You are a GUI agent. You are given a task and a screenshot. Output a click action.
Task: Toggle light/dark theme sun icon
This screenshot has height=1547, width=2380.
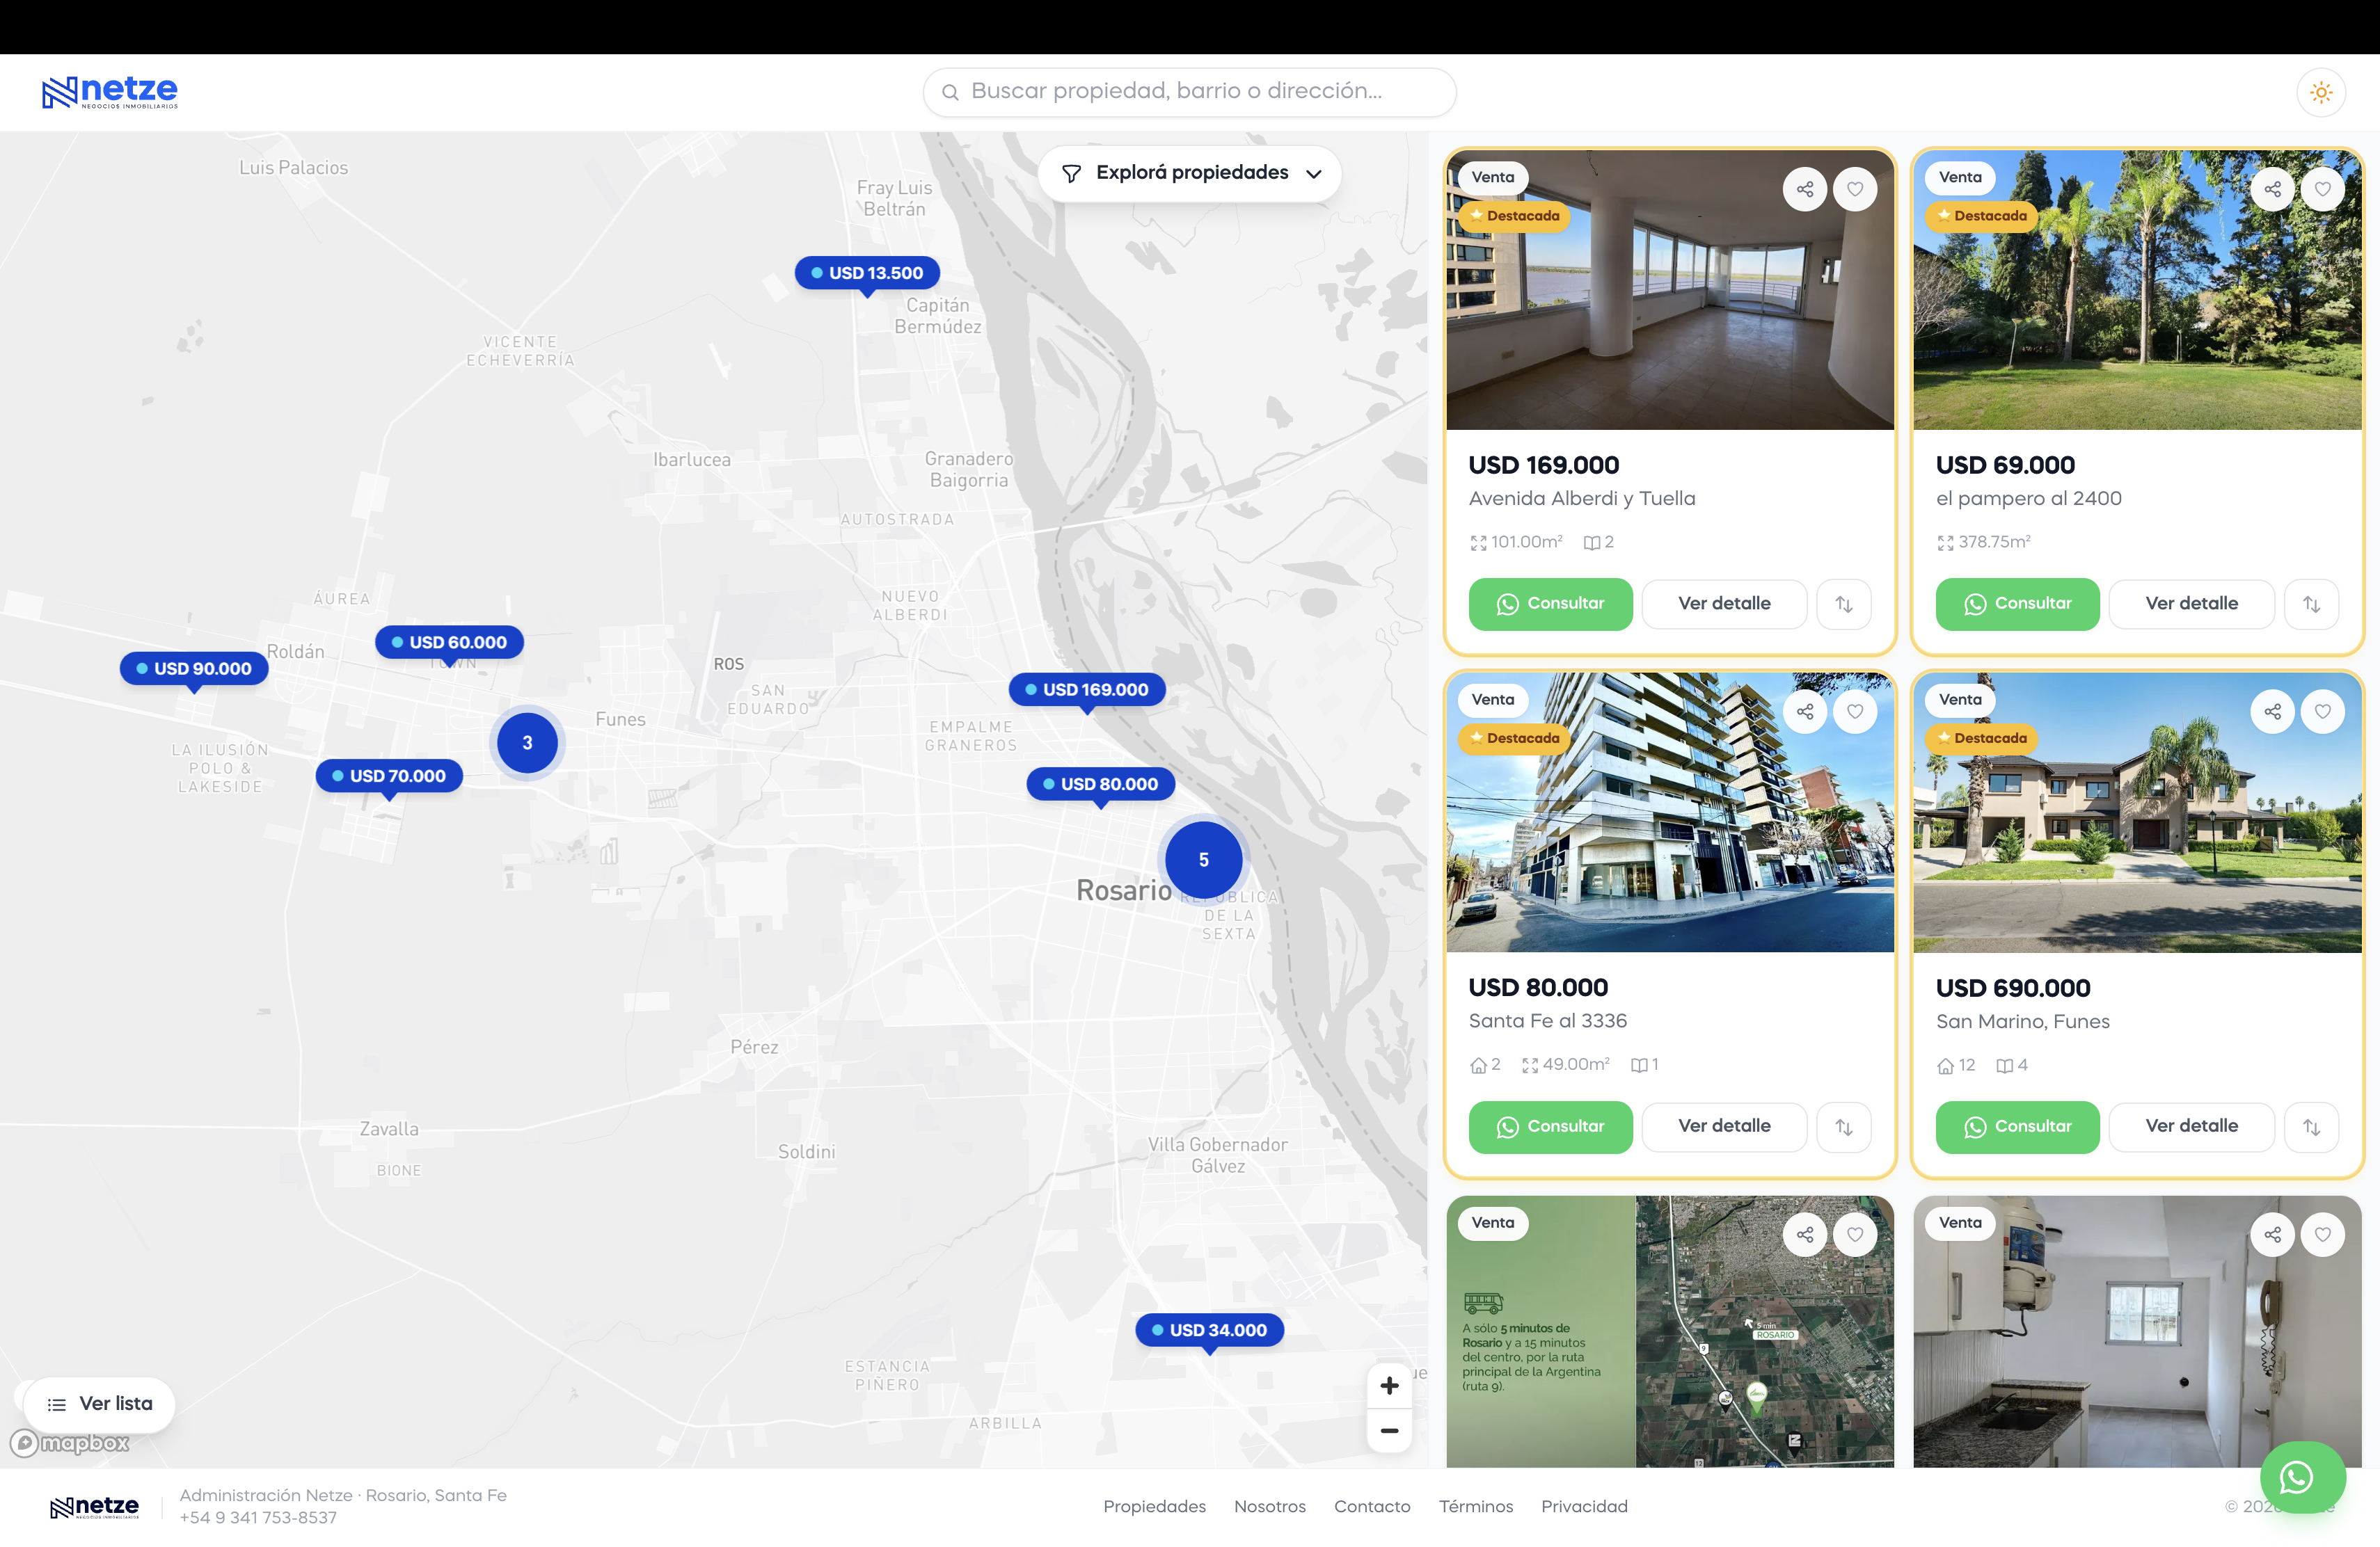point(2321,92)
